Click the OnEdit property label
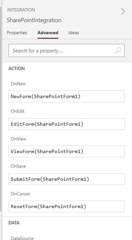The width and height of the screenshot is (132, 240). (18, 111)
